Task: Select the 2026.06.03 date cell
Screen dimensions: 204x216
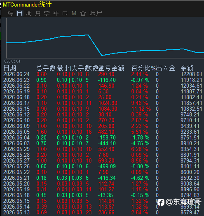Action: coord(16,144)
